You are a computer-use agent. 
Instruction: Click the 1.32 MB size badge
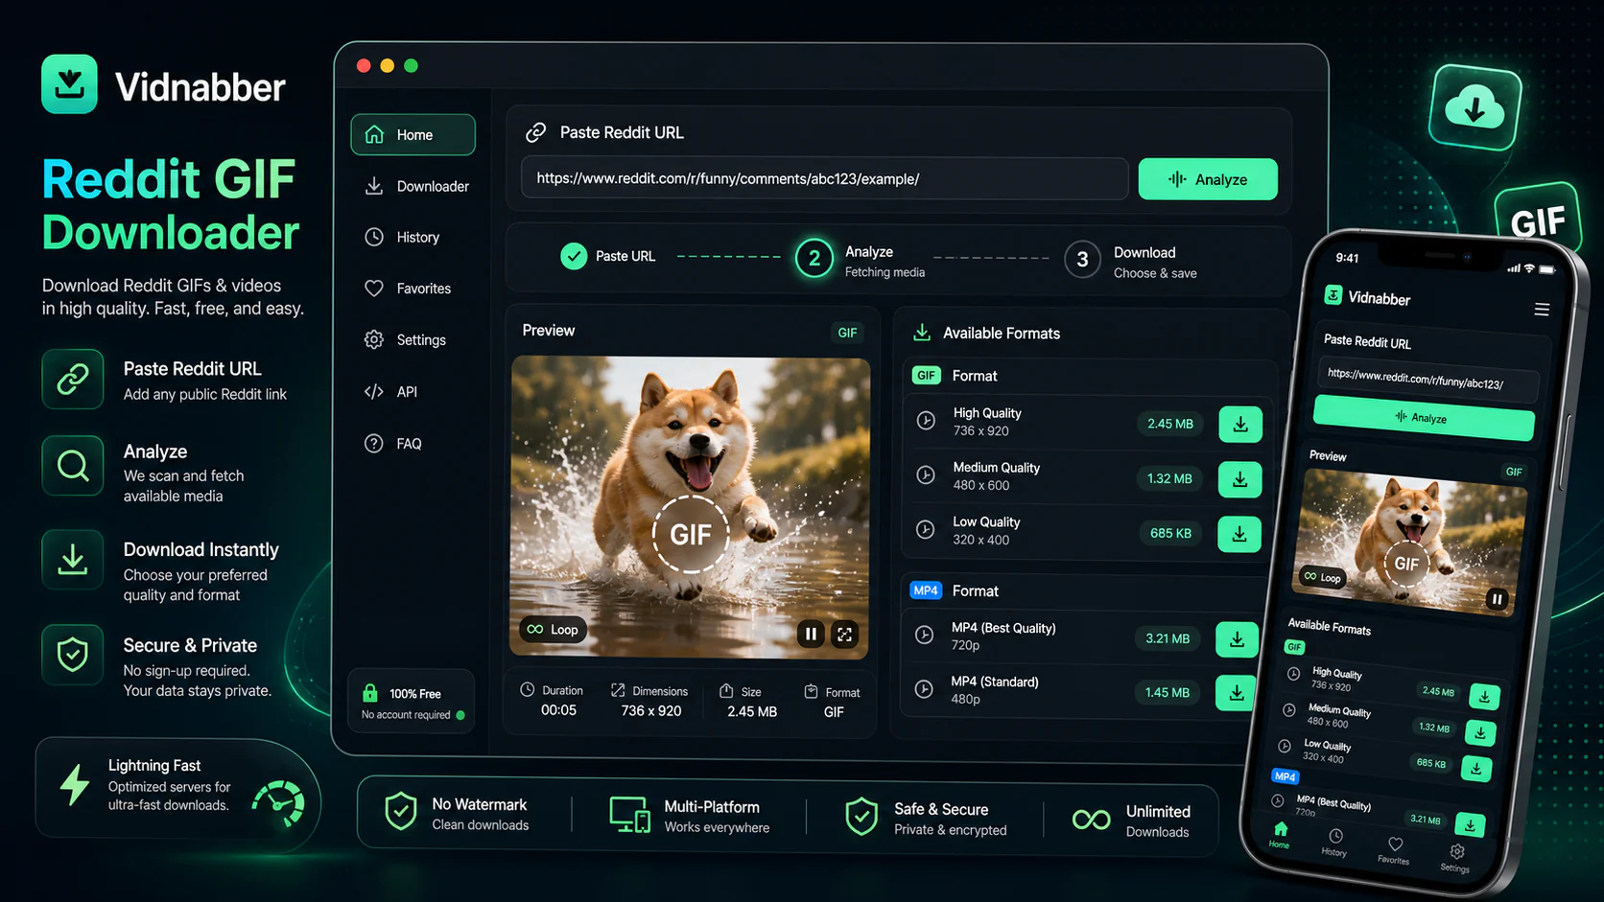pyautogui.click(x=1169, y=478)
